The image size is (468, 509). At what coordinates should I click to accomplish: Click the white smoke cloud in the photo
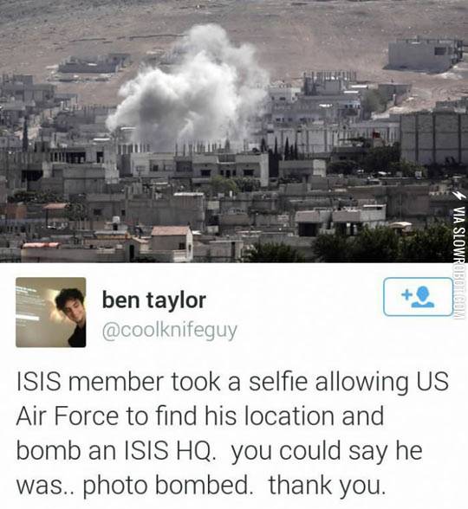click(189, 94)
